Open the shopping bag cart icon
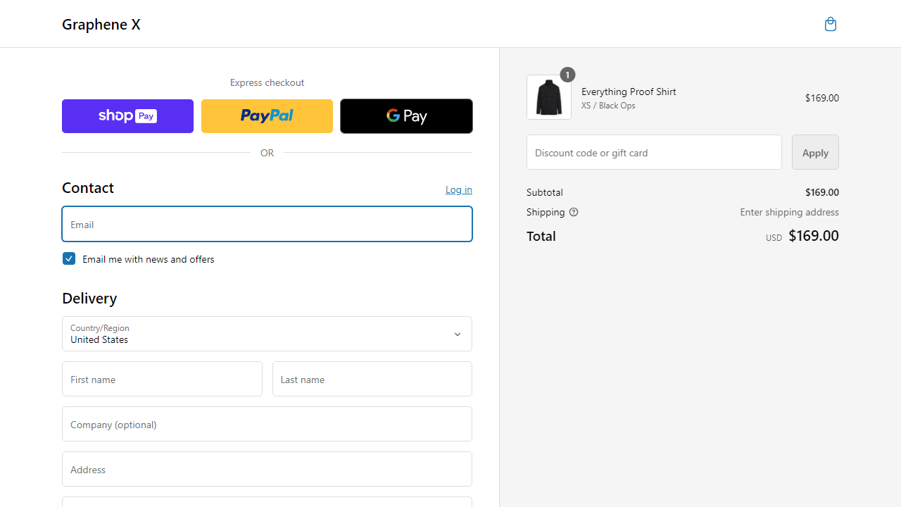This screenshot has width=901, height=507. tap(831, 24)
